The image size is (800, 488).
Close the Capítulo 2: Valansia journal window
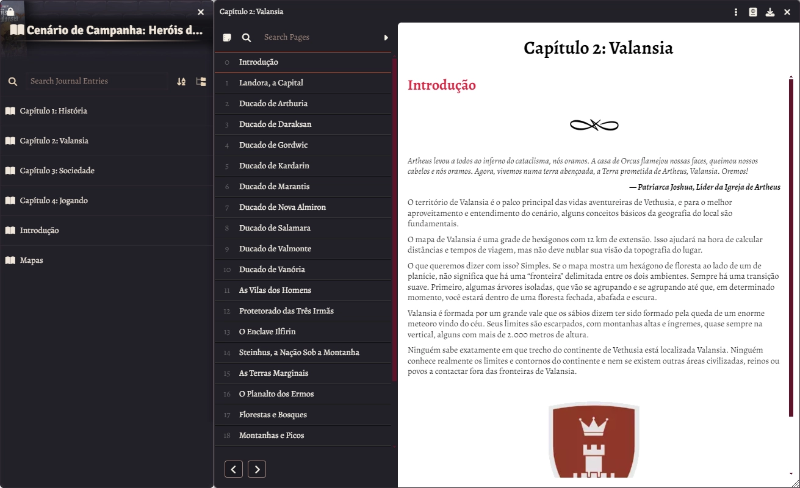pyautogui.click(x=787, y=12)
